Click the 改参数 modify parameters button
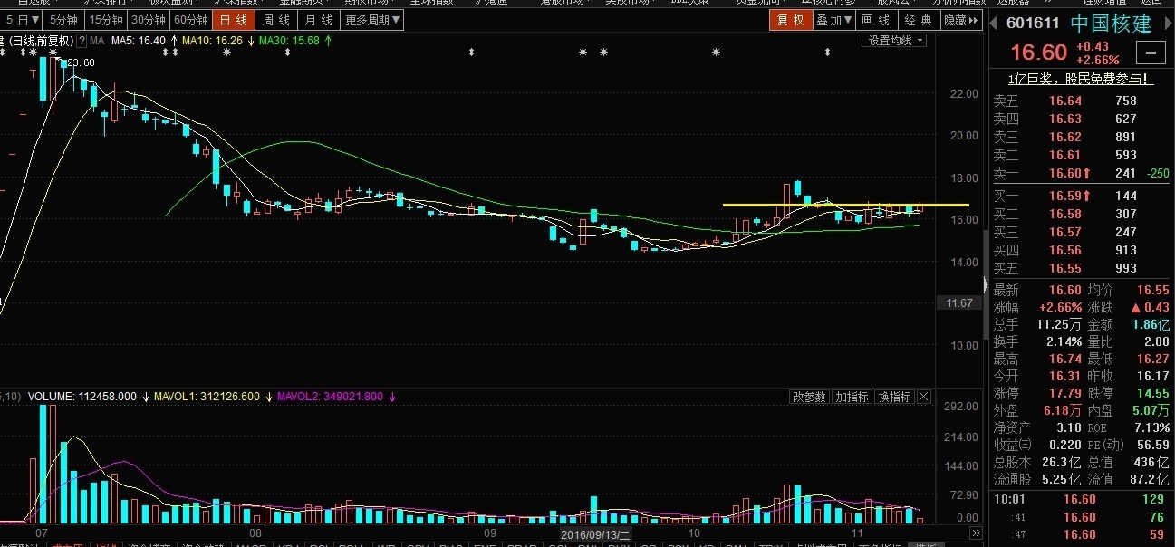Viewport: 1175px width, 547px height. coord(809,397)
